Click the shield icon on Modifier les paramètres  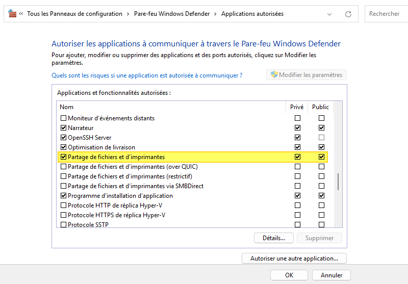point(274,75)
